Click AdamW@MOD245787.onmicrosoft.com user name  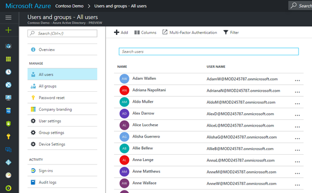coord(242,79)
